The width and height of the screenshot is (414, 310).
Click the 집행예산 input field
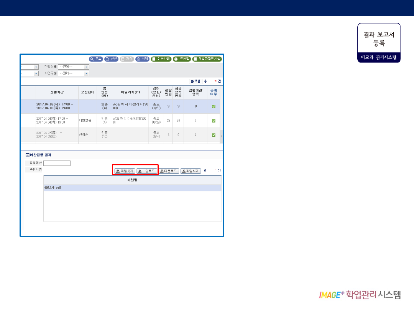coord(57,163)
